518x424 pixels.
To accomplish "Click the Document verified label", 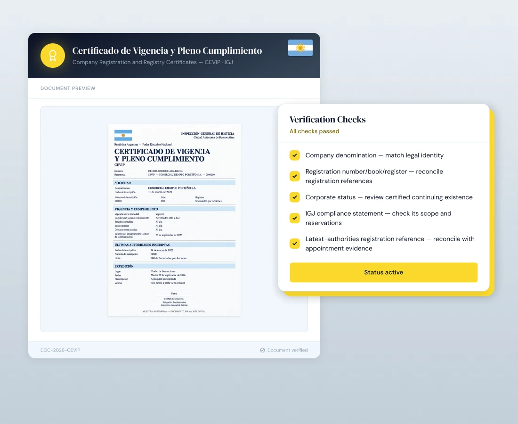I will [x=287, y=350].
